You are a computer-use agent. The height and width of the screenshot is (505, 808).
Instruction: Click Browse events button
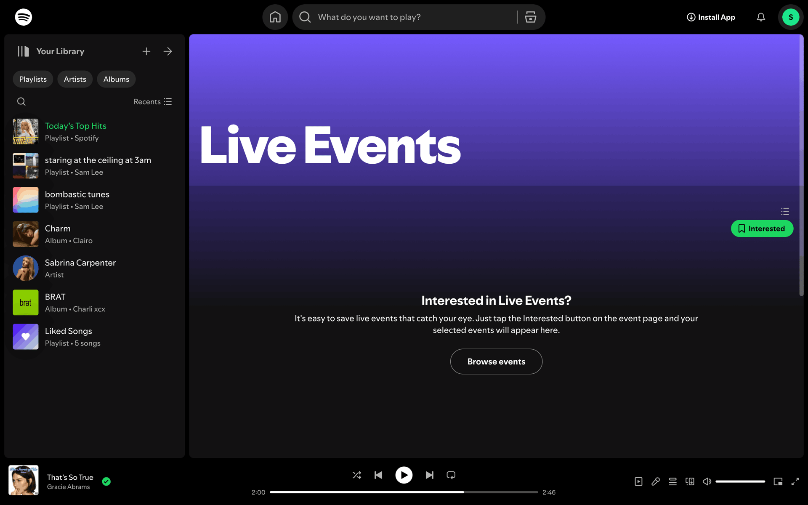[496, 361]
